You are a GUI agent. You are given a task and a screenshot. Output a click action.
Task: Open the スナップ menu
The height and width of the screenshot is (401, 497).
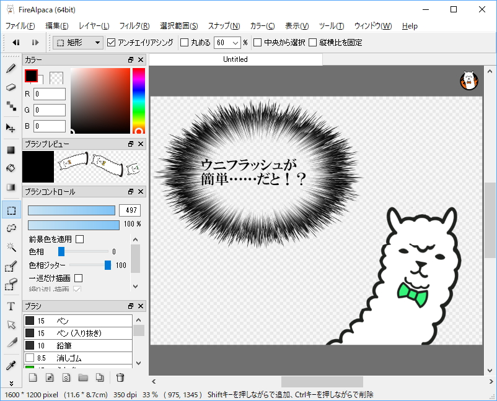(x=224, y=26)
